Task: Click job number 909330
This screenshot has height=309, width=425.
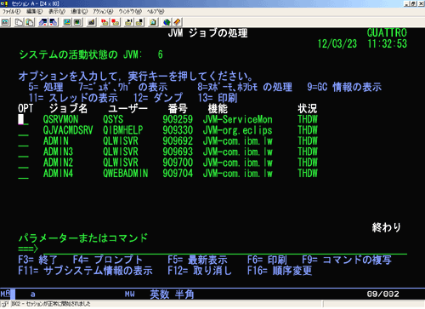Action: click(x=178, y=130)
